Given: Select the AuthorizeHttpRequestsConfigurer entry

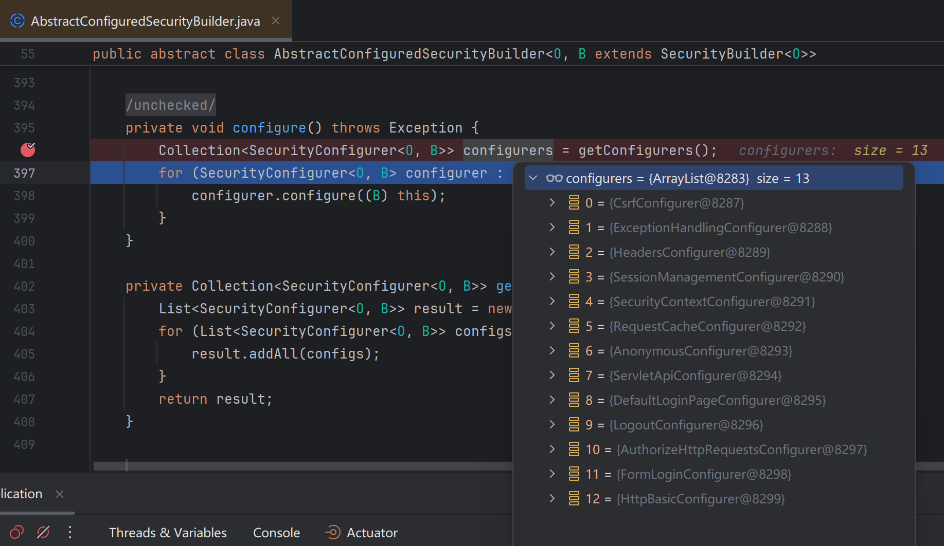Looking at the screenshot, I should click(x=741, y=449).
